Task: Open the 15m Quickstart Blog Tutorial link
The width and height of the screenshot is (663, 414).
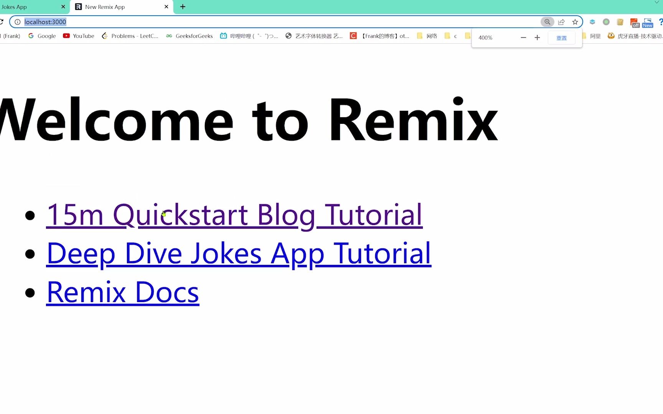Action: [x=234, y=215]
